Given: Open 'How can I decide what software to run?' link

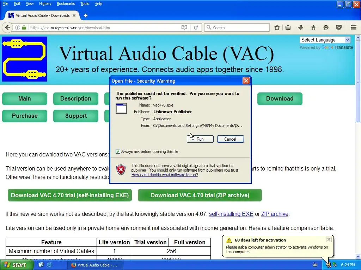Looking at the screenshot, I should 165,175.
